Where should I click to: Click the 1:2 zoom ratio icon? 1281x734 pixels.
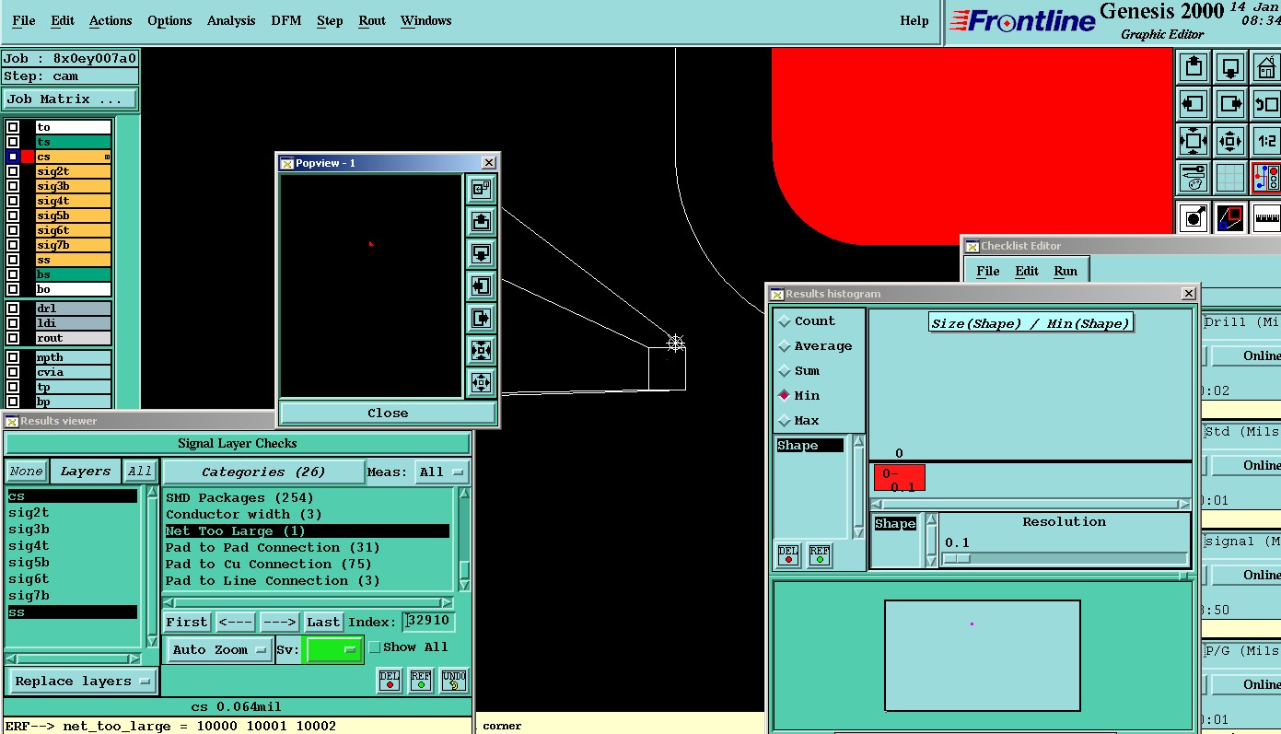[x=1267, y=141]
